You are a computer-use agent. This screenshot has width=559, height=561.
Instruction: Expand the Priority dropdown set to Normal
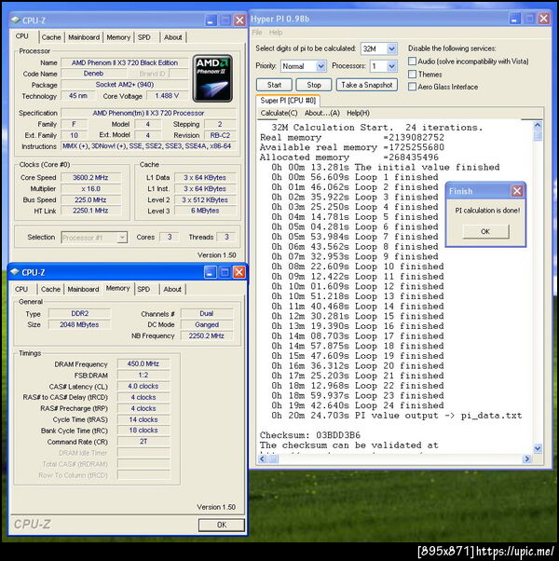pyautogui.click(x=320, y=66)
